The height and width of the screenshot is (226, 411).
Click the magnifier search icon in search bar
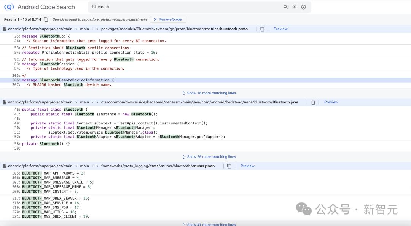pos(285,7)
